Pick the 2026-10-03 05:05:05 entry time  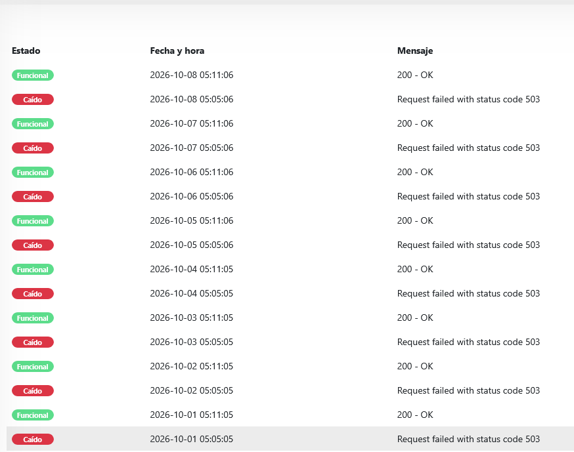pos(192,342)
